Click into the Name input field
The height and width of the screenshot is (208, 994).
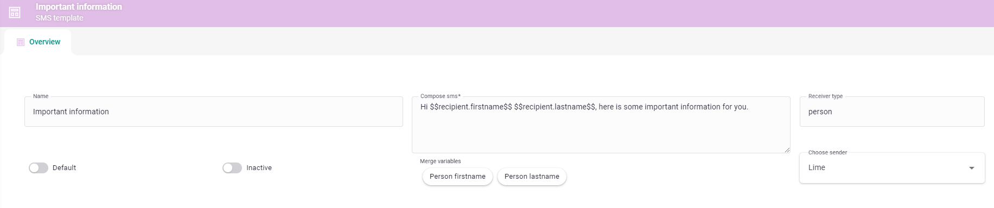coord(214,112)
